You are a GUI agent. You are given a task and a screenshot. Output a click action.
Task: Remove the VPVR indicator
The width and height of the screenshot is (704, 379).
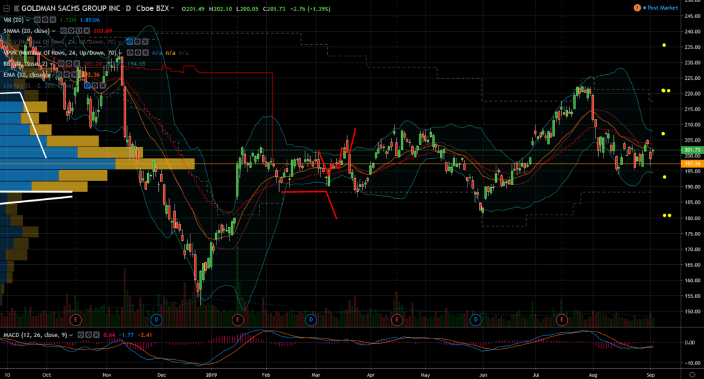click(146, 52)
